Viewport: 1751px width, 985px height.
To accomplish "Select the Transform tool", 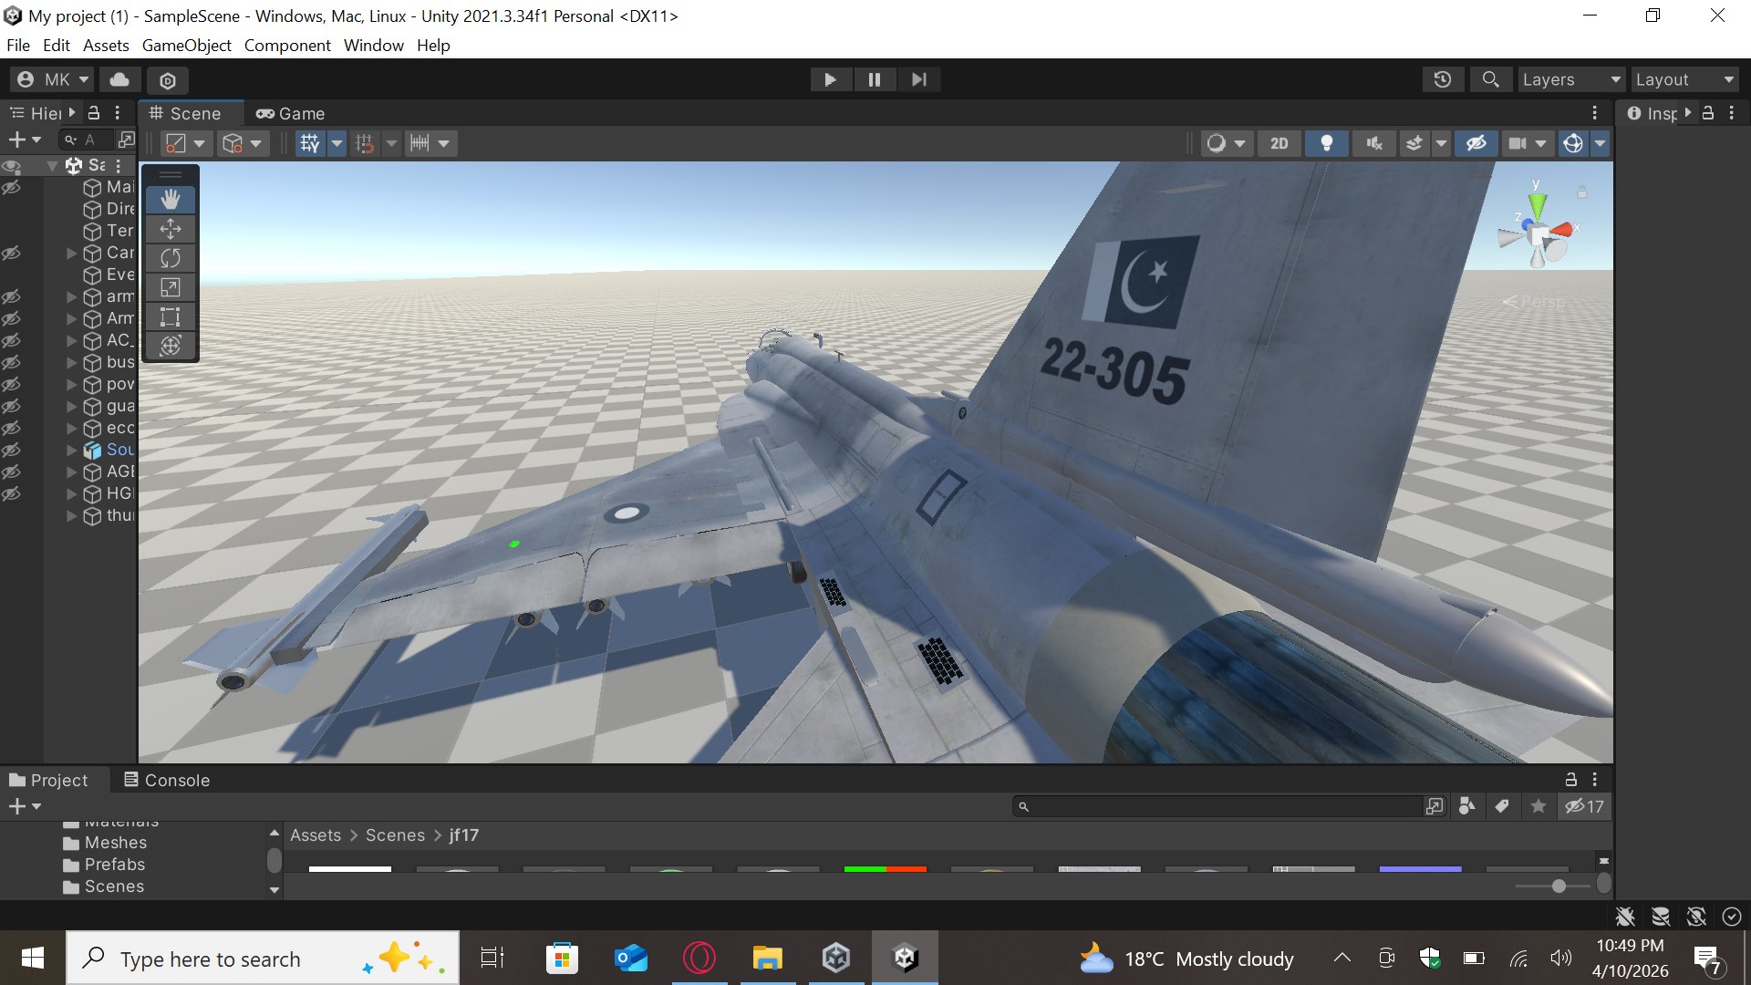I will (171, 346).
